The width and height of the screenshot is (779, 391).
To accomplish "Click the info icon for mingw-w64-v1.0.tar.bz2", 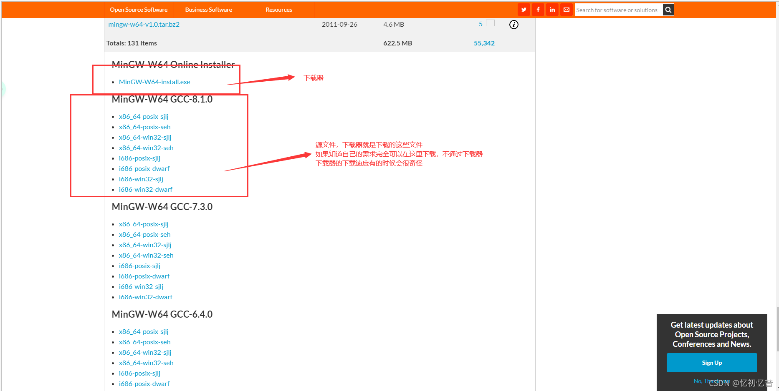I will pos(514,25).
